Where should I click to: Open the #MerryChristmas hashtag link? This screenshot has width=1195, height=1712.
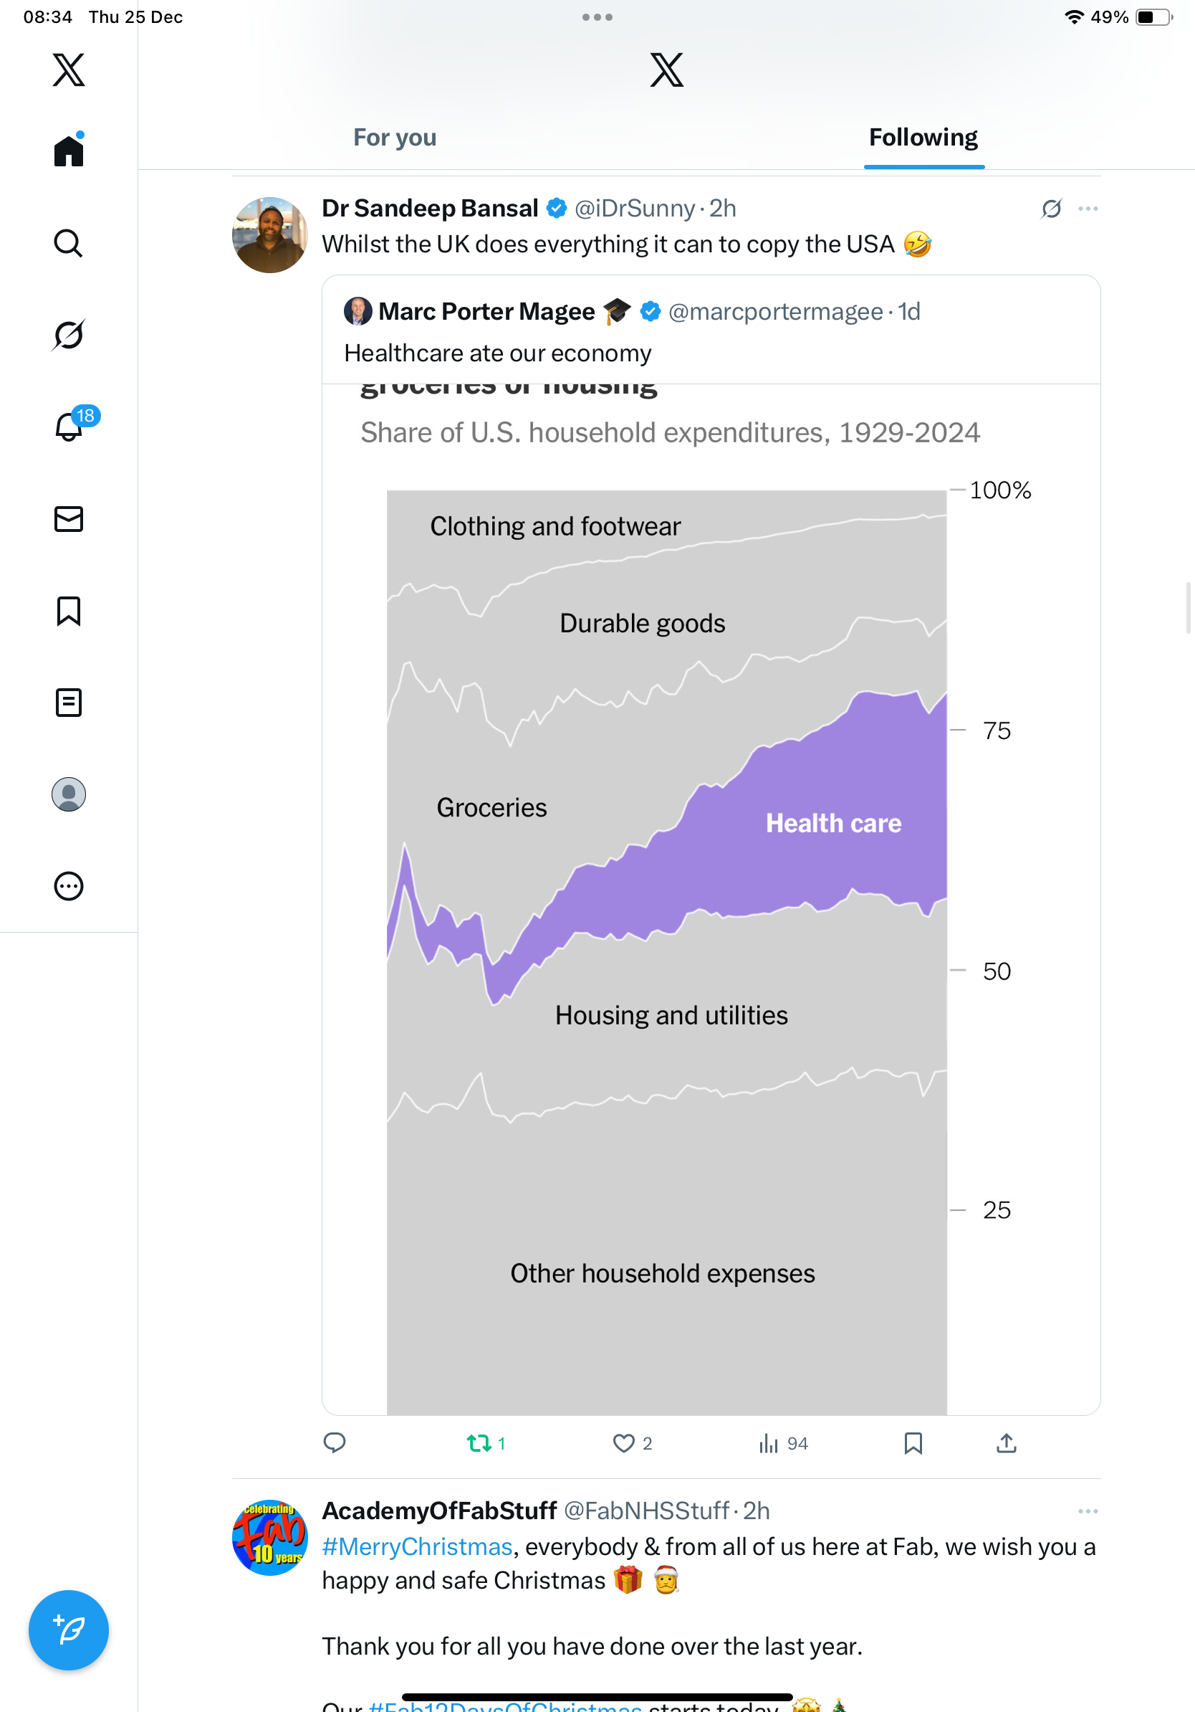417,1547
